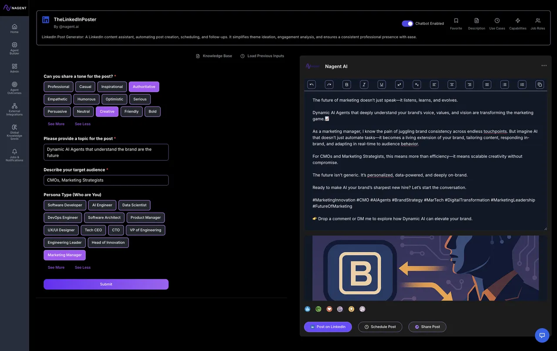Undo the last edit in the post editor
The image size is (557, 351).
pyautogui.click(x=312, y=85)
